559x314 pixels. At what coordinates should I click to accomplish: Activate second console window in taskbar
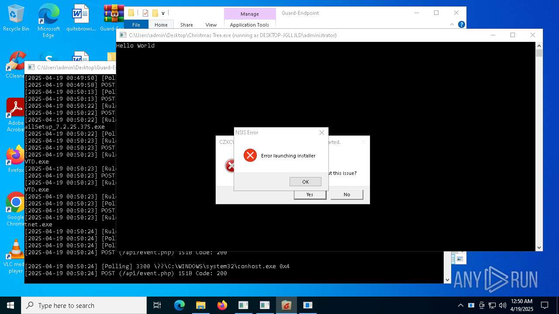coord(265,305)
